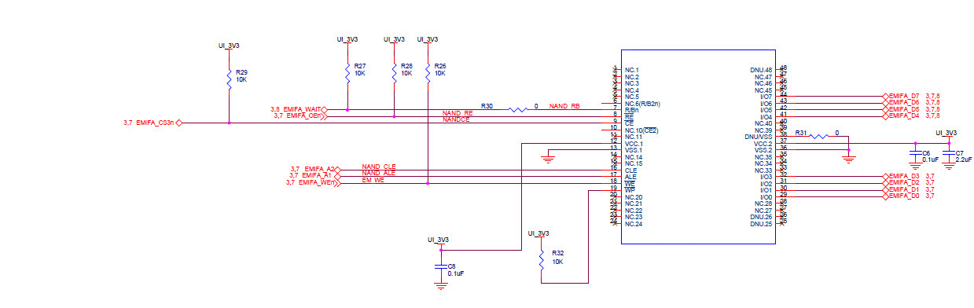Click the 2.2uF capacitor value
This screenshot has height=308, width=974.
pyautogui.click(x=963, y=159)
